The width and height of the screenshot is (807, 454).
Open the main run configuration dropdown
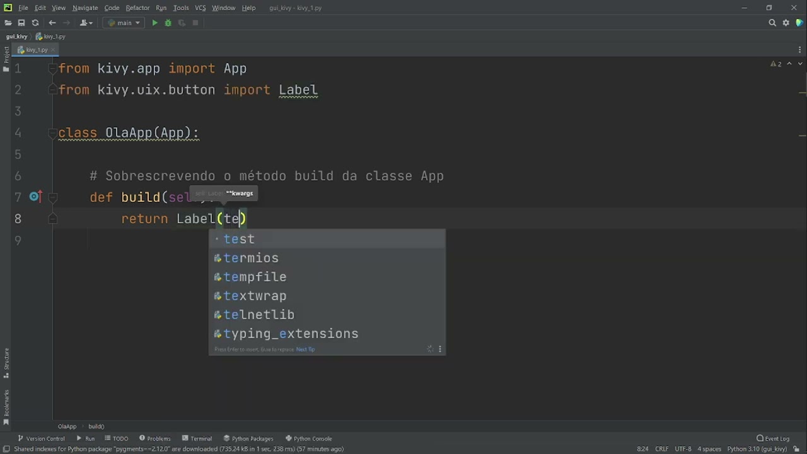[124, 23]
